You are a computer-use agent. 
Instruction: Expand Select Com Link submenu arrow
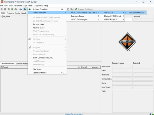pyautogui.click(x=65, y=13)
